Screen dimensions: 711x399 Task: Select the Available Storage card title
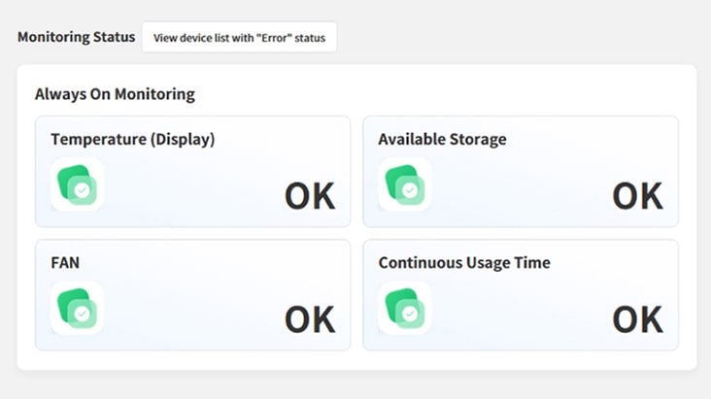click(442, 139)
